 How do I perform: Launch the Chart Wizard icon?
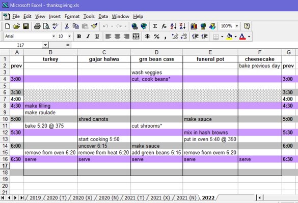click(x=194, y=26)
